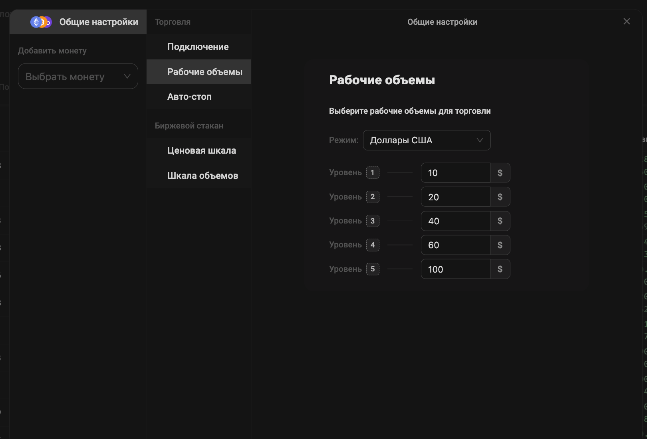Click the level 3 key badge
Image resolution: width=647 pixels, height=439 pixels.
373,221
